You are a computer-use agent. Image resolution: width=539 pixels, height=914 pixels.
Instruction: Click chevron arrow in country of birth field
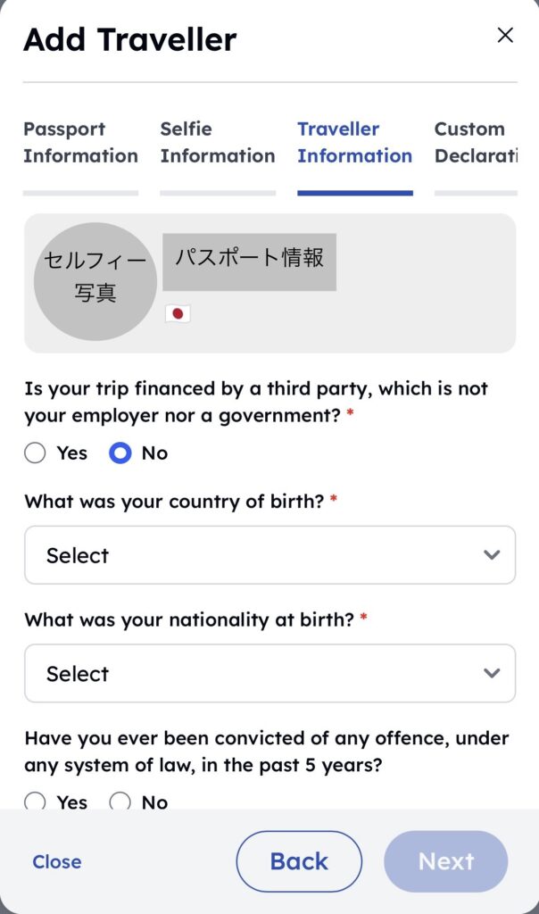pyautogui.click(x=491, y=555)
